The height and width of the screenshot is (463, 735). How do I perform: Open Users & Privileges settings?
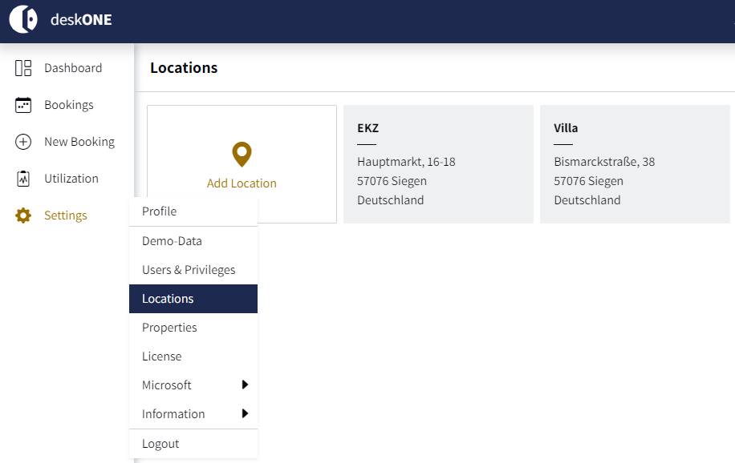(193, 270)
